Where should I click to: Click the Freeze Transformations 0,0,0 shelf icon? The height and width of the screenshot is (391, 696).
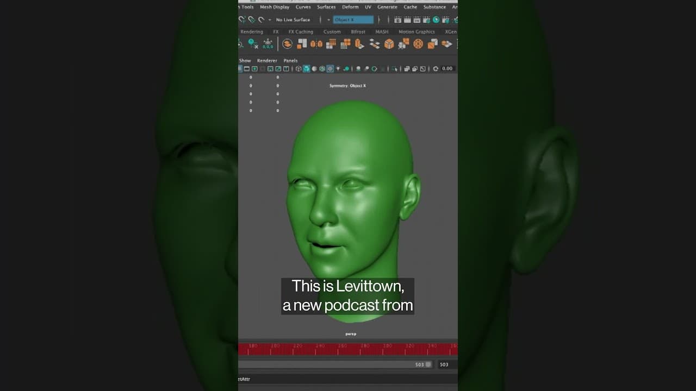click(x=268, y=44)
